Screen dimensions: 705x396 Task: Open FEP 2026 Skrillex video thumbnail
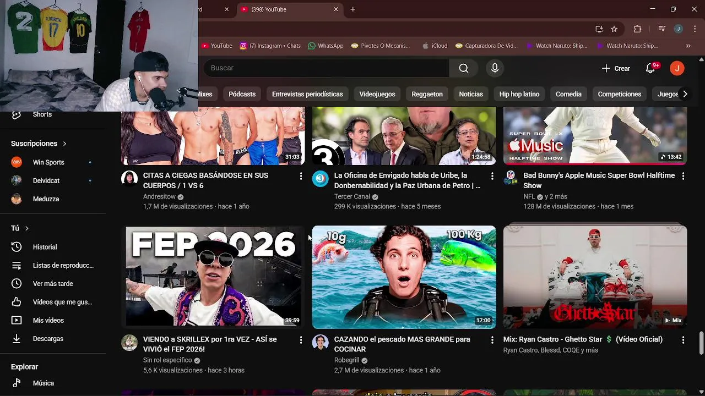point(213,277)
